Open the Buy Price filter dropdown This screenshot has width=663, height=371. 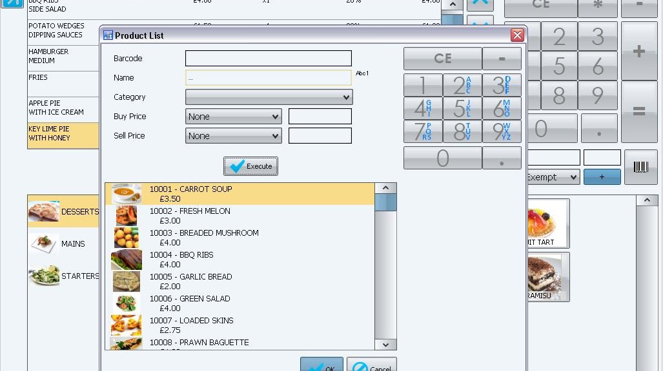(x=233, y=116)
